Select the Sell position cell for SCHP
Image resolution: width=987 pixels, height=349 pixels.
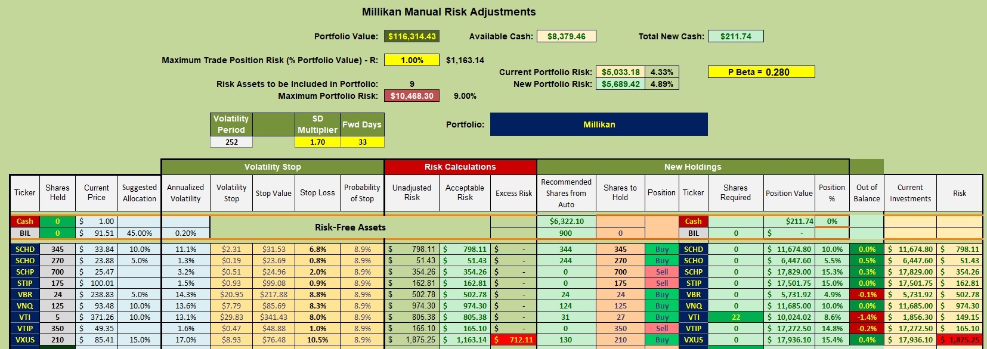click(662, 272)
